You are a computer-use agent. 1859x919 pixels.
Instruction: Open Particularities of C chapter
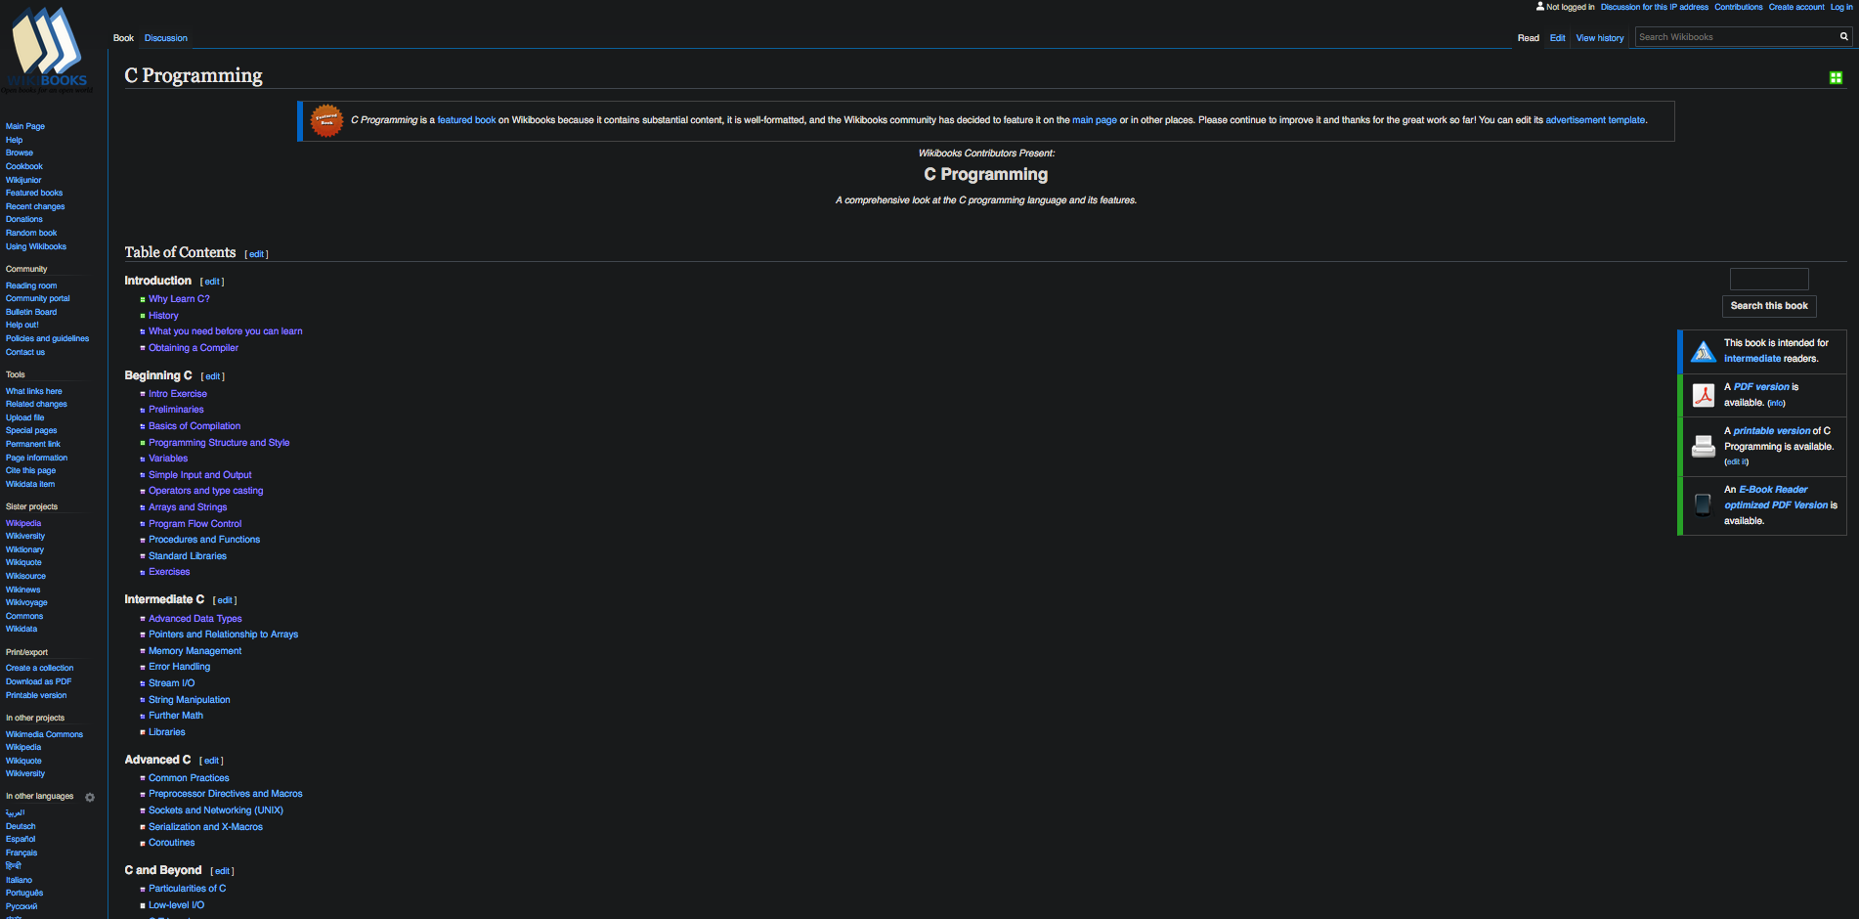point(188,889)
